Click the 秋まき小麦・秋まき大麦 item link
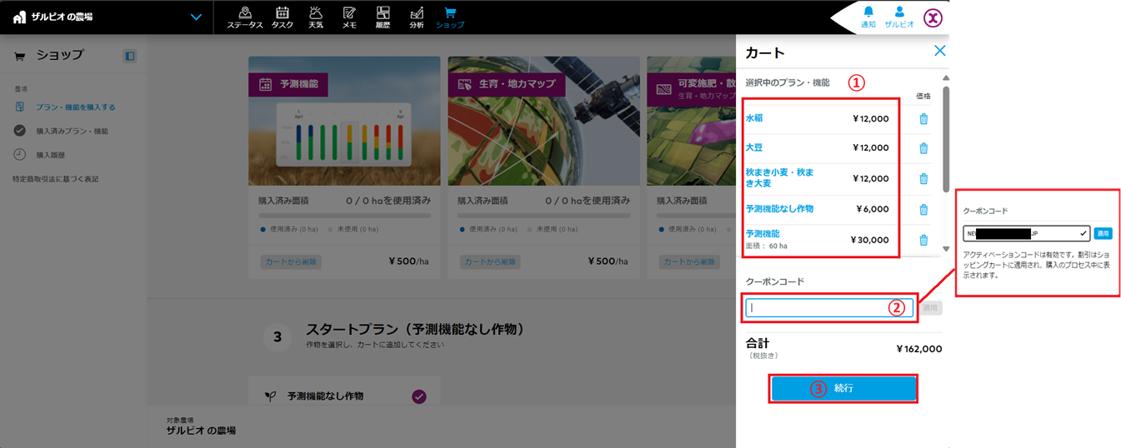 (779, 177)
